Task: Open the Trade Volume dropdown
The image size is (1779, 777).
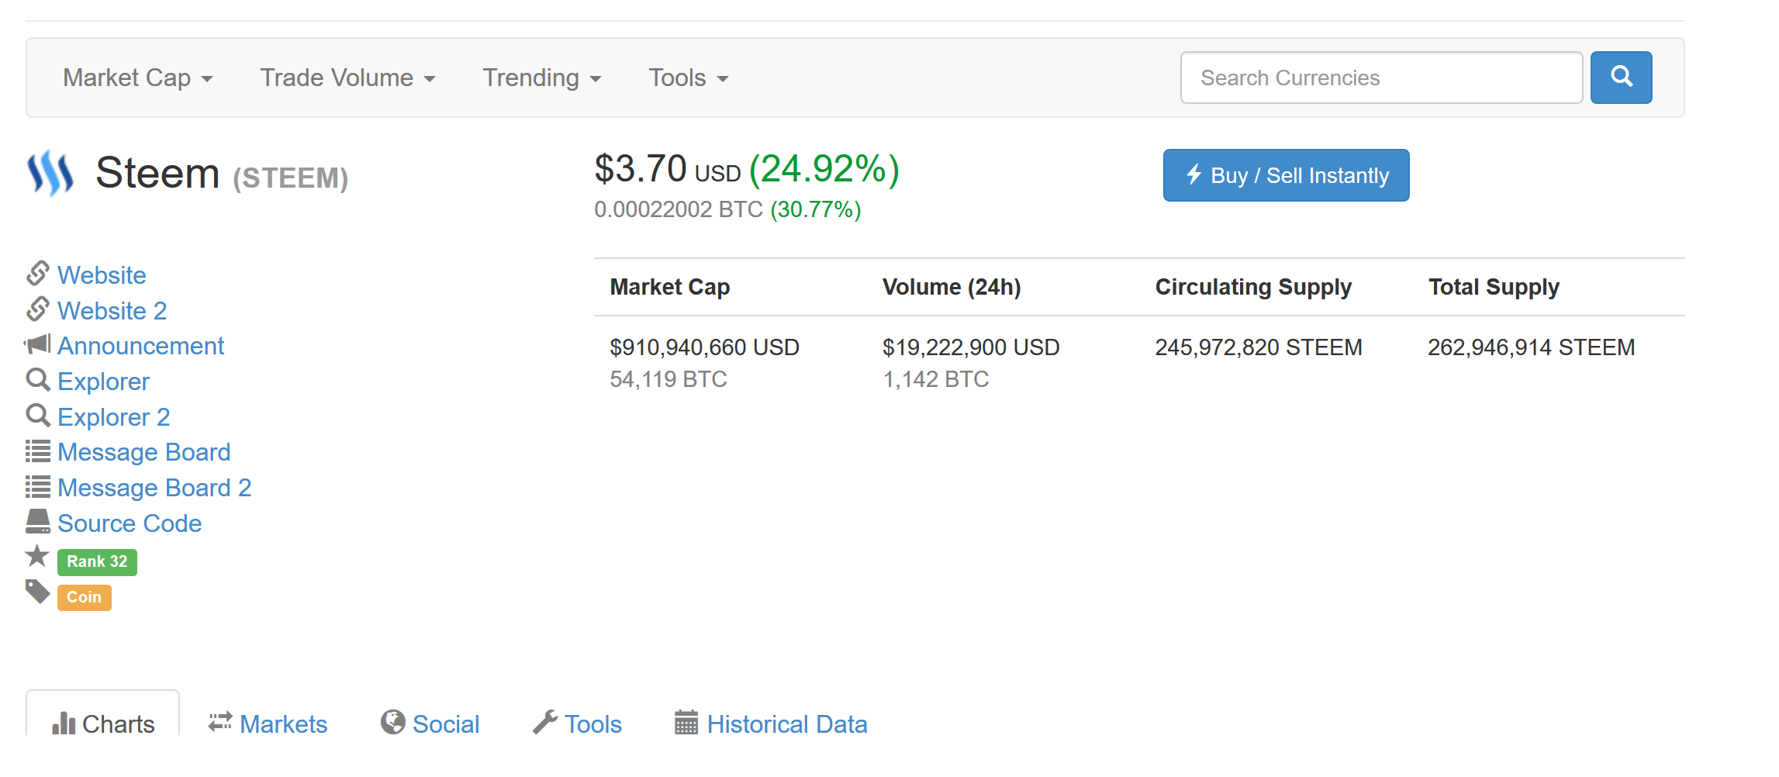Action: tap(347, 78)
